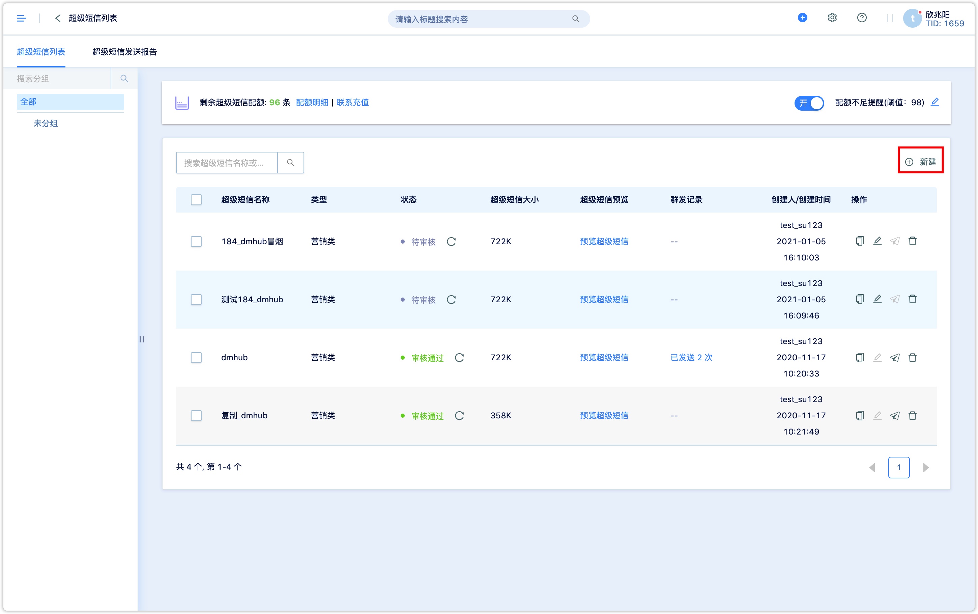Edit the 184_dmhub冒烟 message

tap(877, 241)
